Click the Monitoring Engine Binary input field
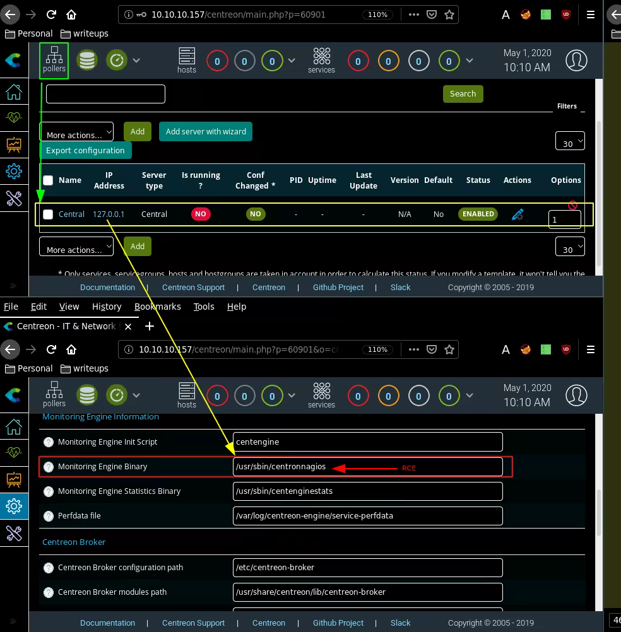Screen dimensions: 621x632 click(x=367, y=467)
